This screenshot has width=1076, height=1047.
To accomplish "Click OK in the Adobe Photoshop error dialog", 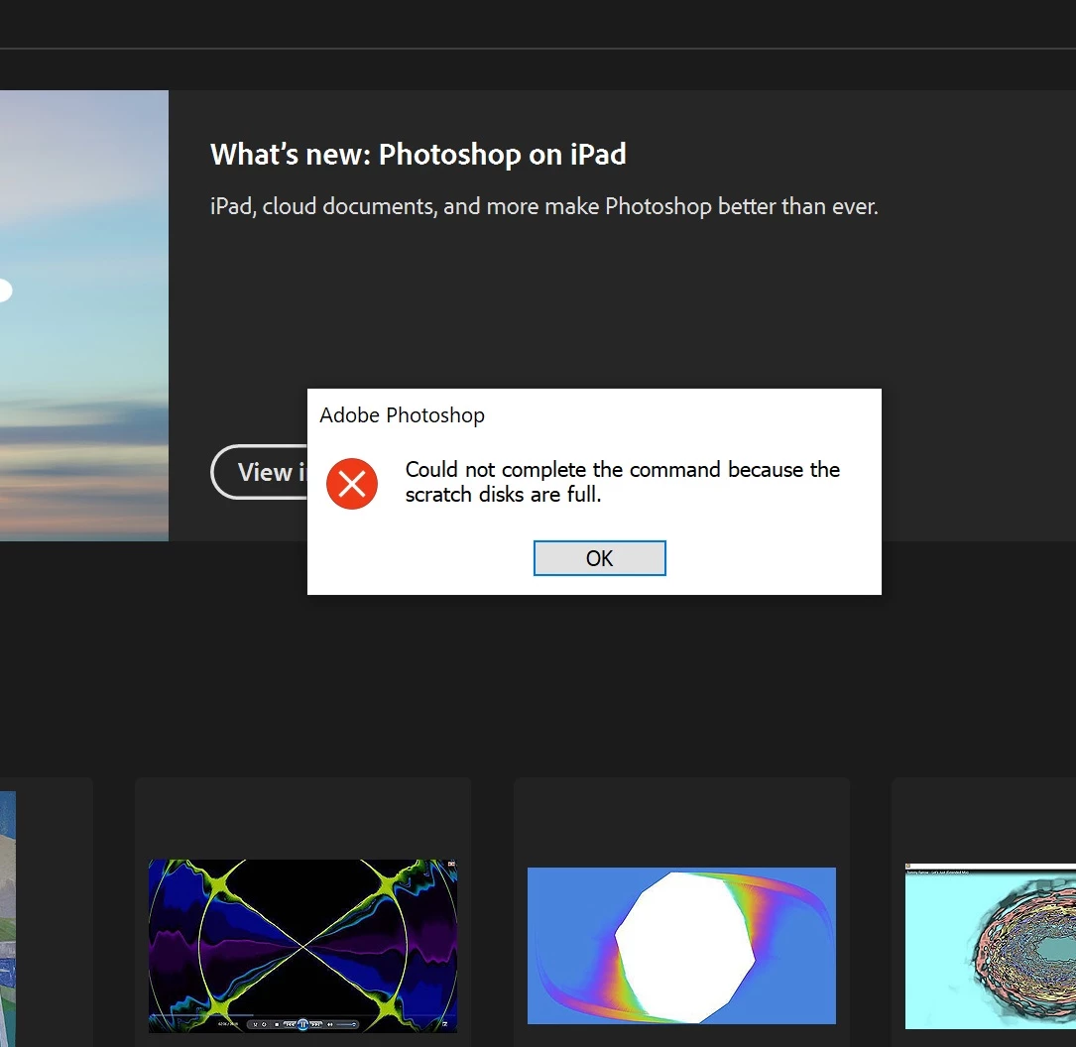I will [x=599, y=558].
